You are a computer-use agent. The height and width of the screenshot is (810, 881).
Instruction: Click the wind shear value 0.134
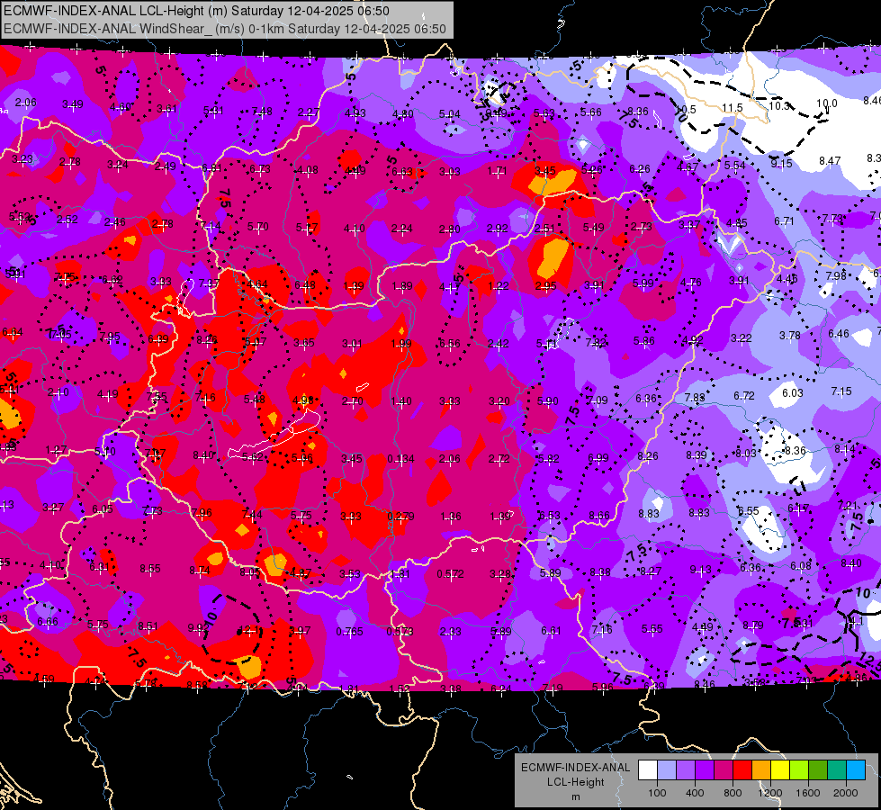(x=400, y=459)
